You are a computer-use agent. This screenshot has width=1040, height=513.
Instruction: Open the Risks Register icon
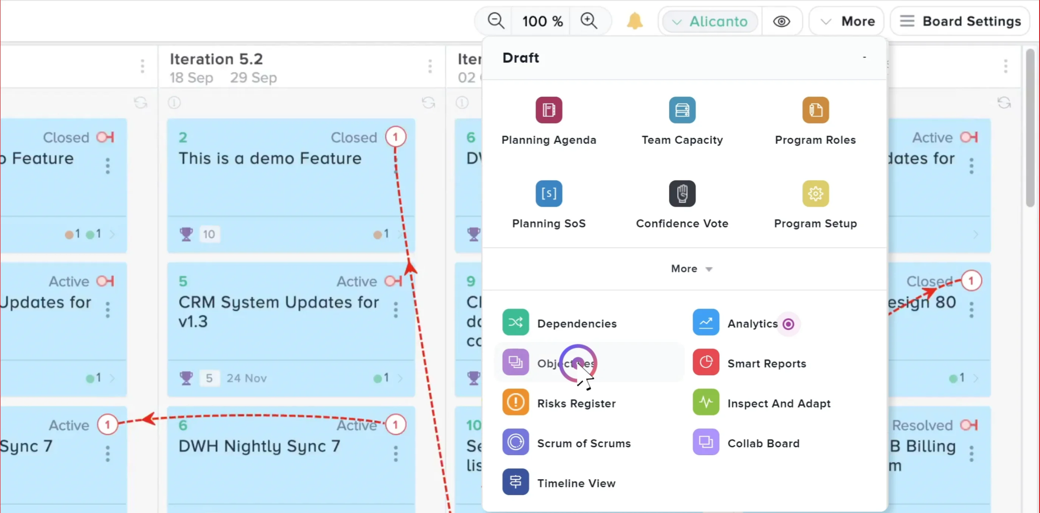[515, 402]
